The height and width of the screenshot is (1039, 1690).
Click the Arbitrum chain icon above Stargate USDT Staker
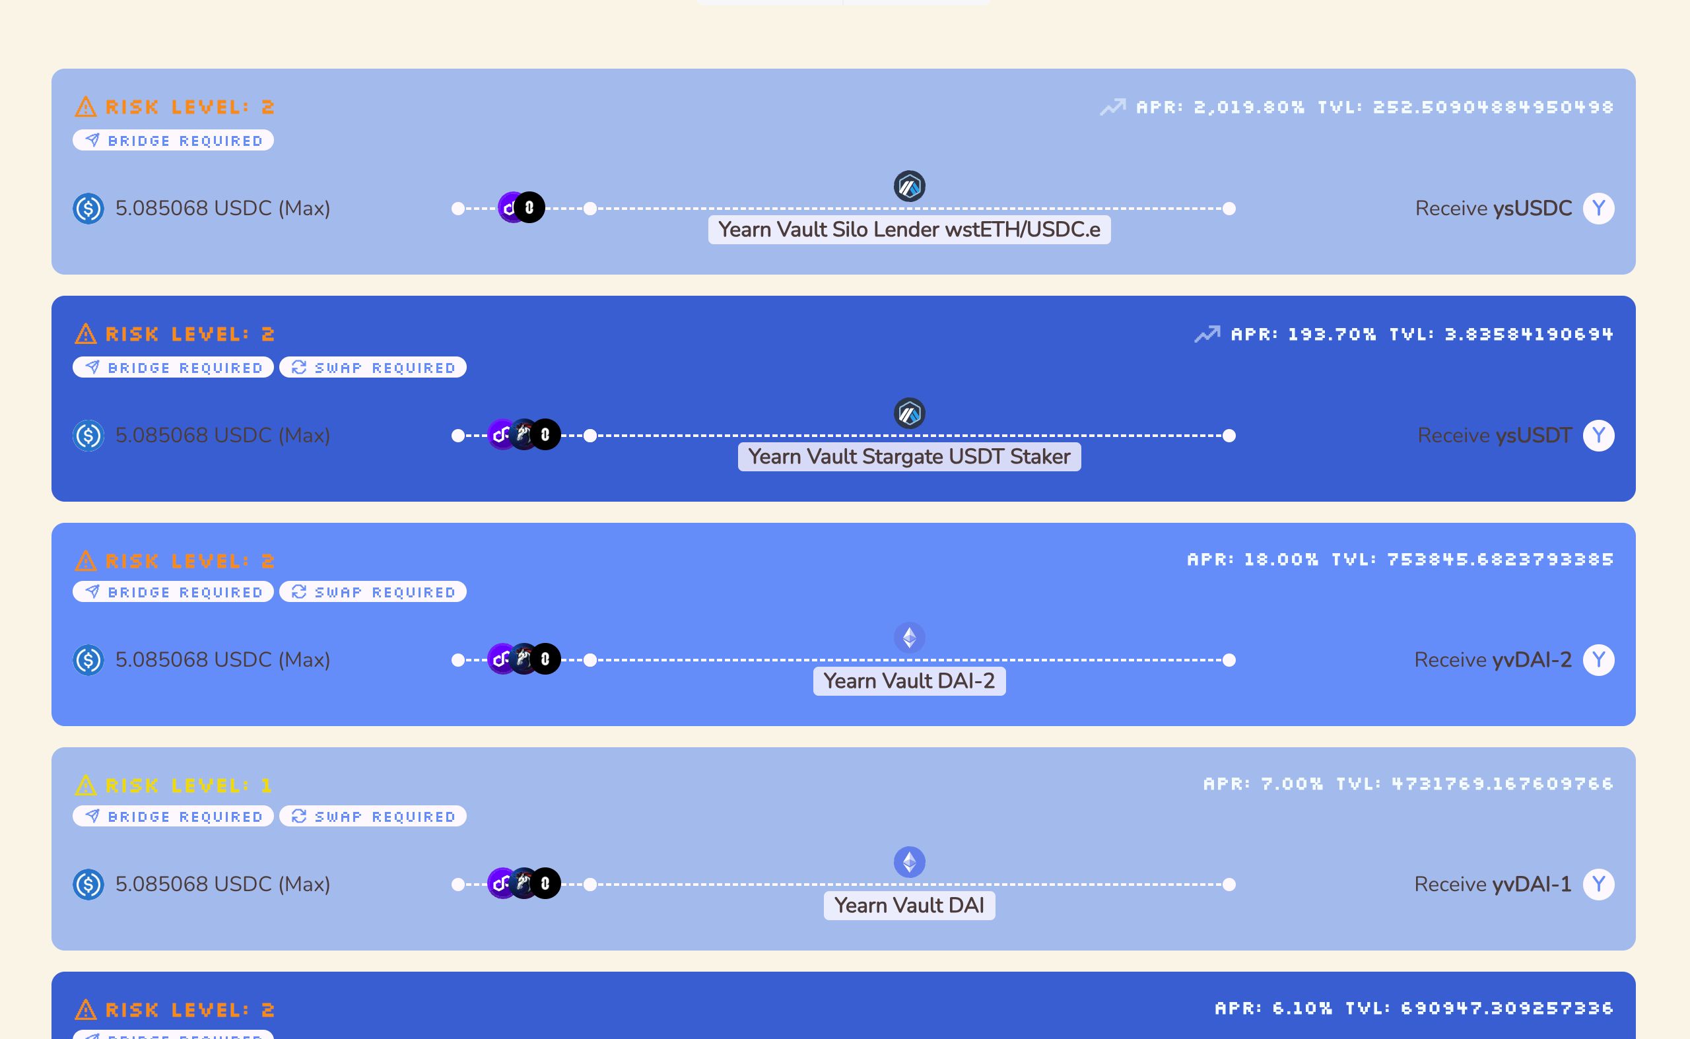909,414
